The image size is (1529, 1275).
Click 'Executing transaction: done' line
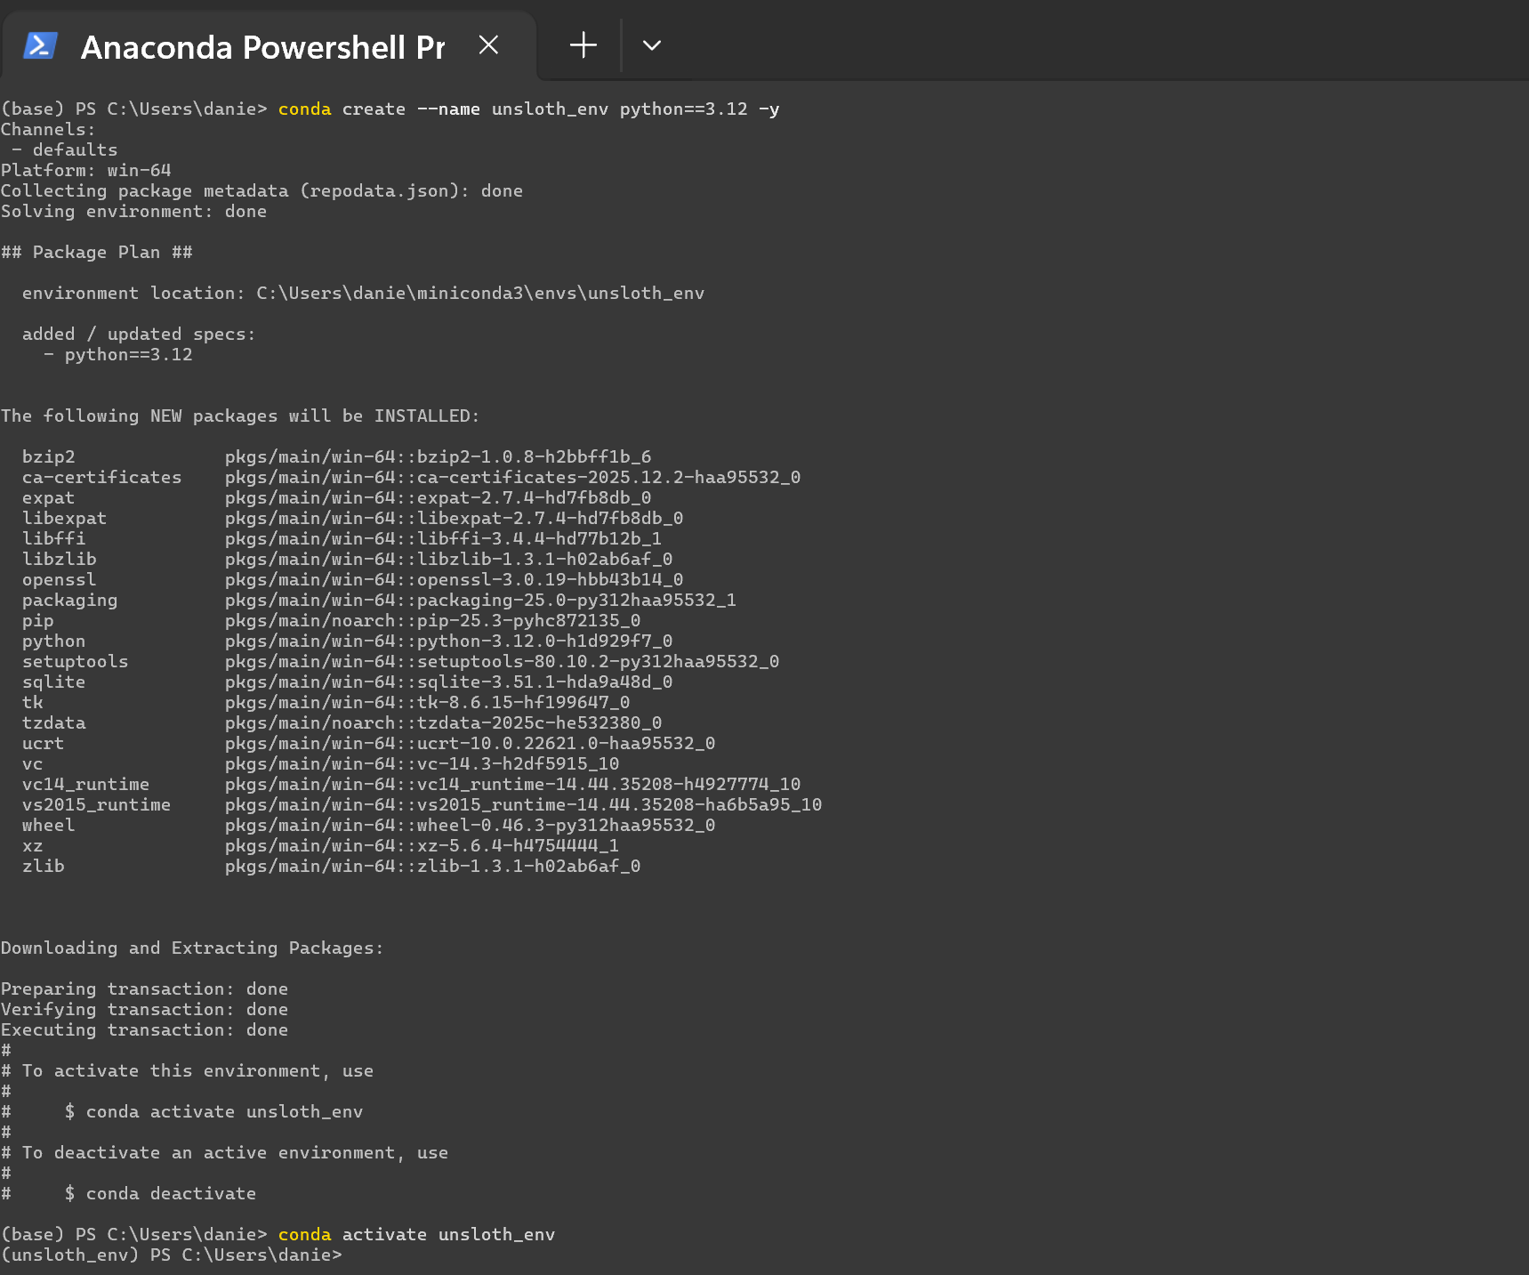pos(144,1030)
